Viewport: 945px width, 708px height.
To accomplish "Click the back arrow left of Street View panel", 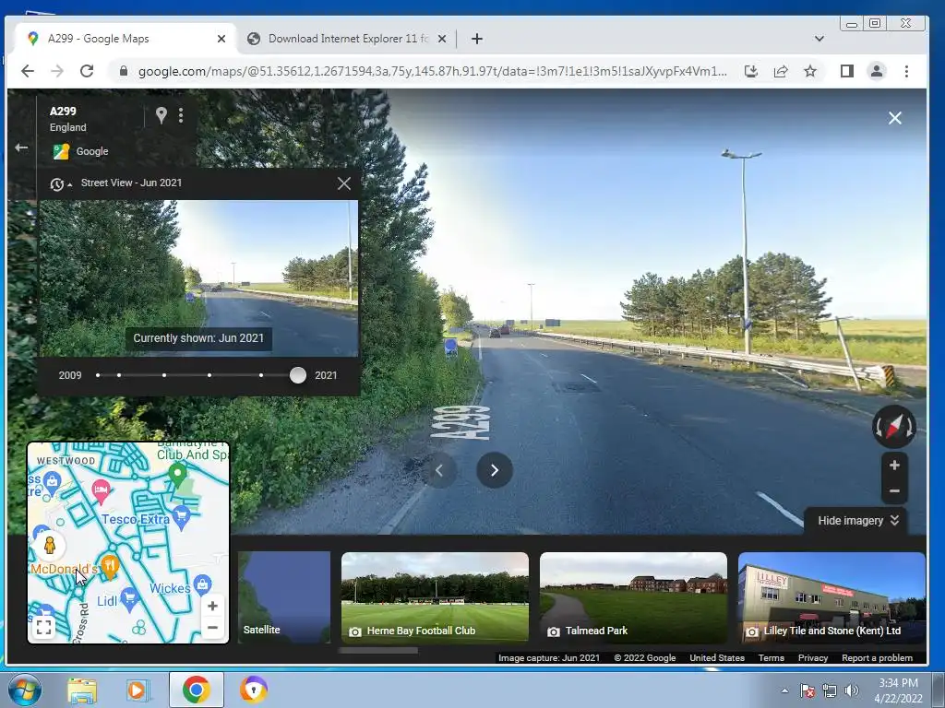I will tap(22, 147).
